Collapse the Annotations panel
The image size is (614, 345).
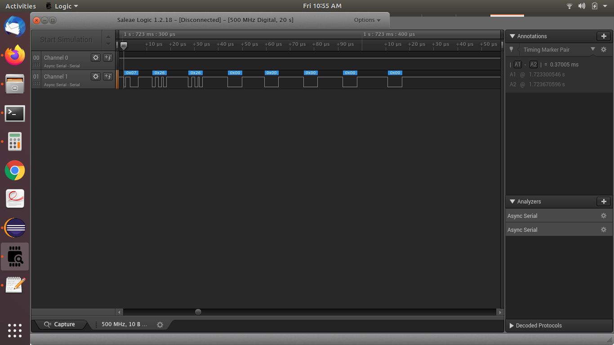(x=512, y=36)
